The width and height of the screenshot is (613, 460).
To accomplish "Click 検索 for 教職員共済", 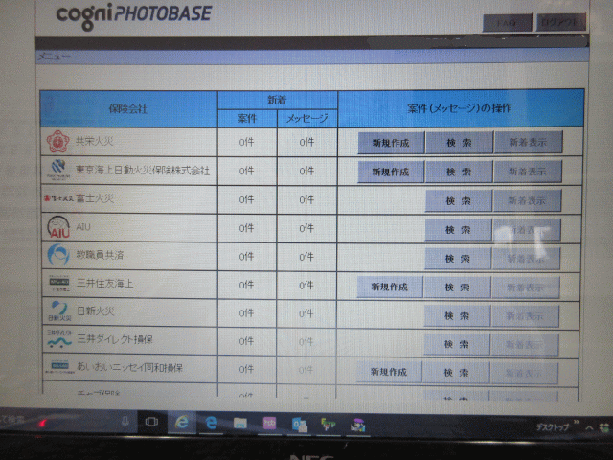I will click(x=458, y=259).
